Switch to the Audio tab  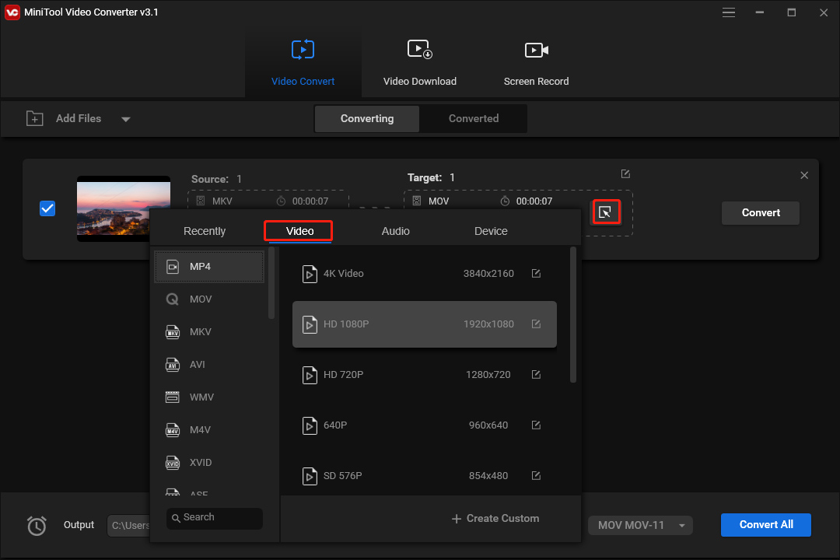[x=396, y=231]
